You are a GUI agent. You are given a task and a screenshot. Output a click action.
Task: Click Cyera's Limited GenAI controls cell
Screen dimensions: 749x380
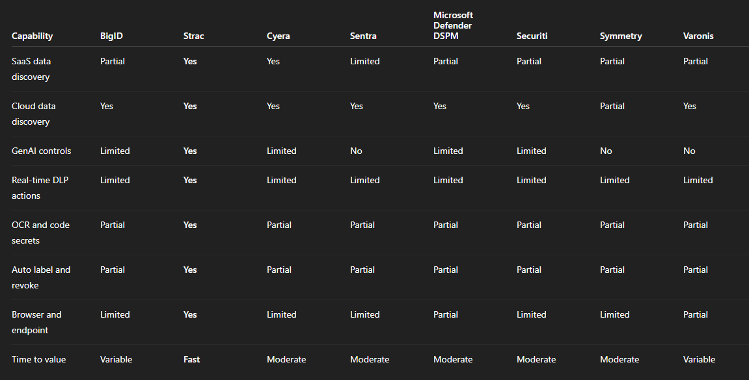(x=281, y=151)
